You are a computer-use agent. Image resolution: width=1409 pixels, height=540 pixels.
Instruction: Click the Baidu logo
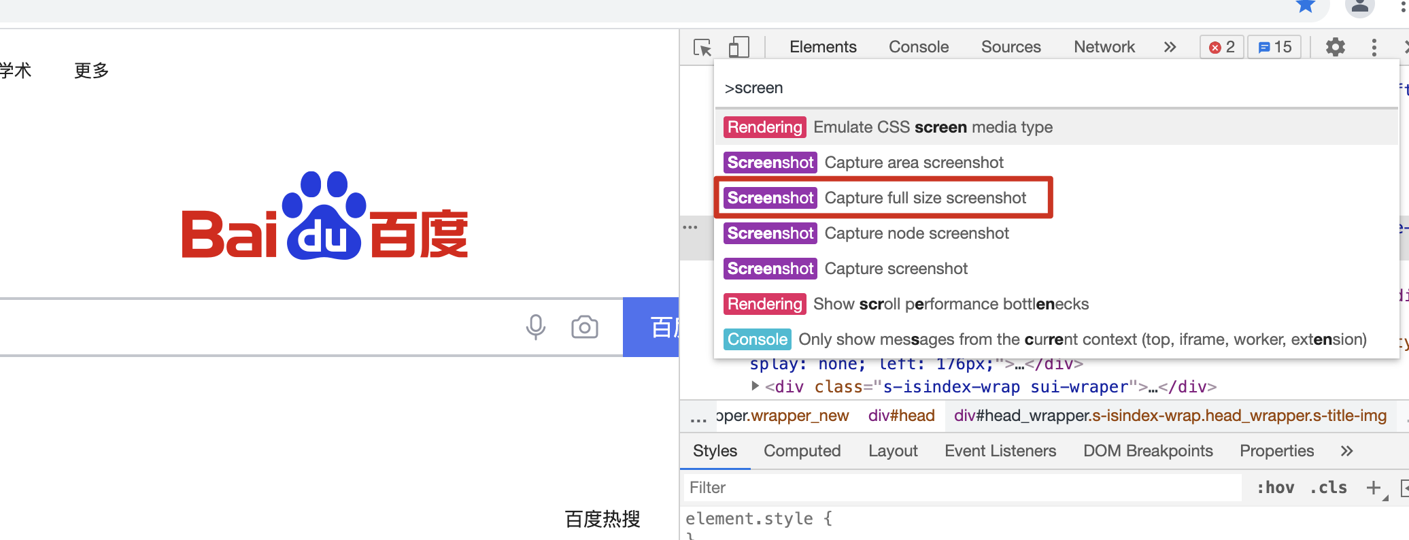[325, 215]
